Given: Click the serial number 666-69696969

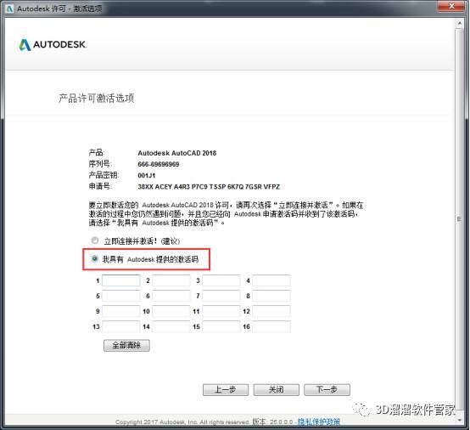Looking at the screenshot, I should 159,164.
